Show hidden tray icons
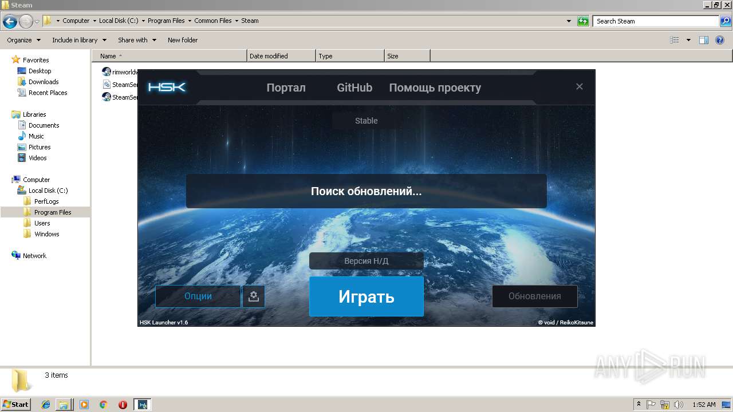Screen dimensions: 733x412 coord(639,405)
